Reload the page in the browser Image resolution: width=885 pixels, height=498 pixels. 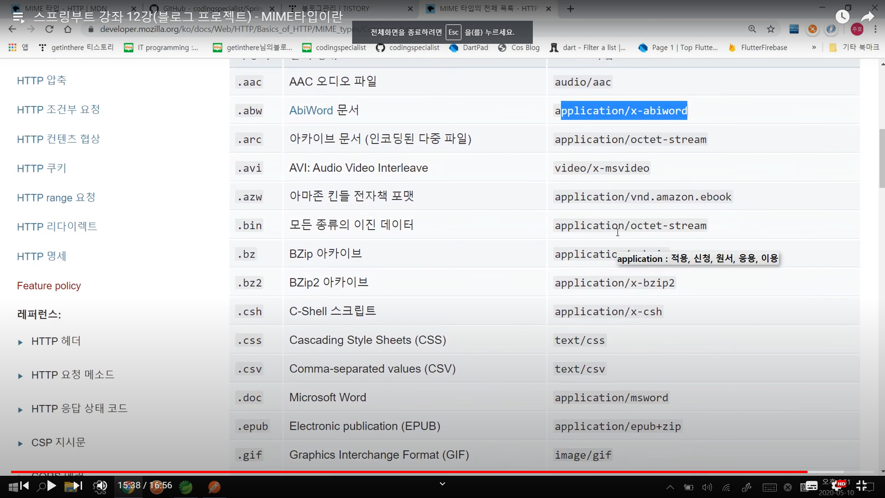click(49, 29)
